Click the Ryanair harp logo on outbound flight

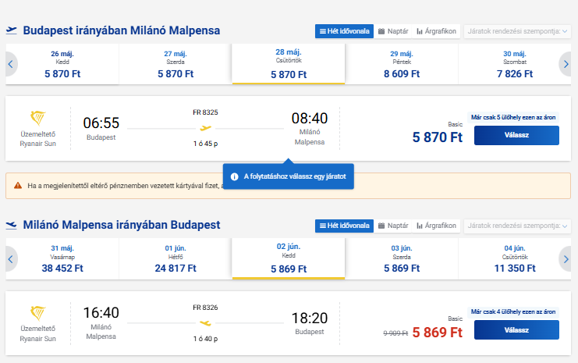click(x=37, y=119)
